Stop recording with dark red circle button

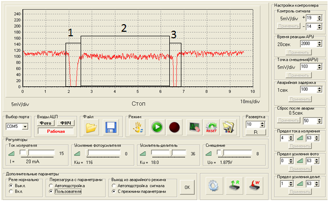click(x=174, y=127)
